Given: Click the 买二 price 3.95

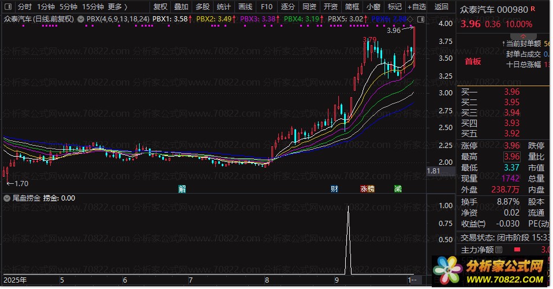Looking at the screenshot, I should point(511,102).
